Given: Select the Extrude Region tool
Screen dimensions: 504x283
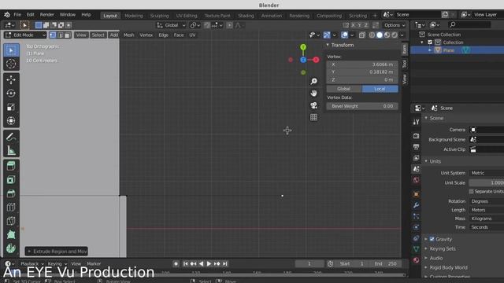Looking at the screenshot, I should coord(11,166).
